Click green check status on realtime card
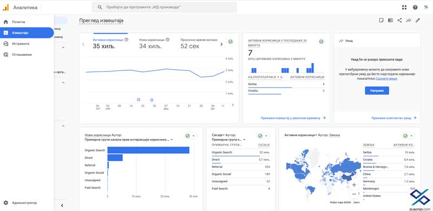The height and width of the screenshot is (211, 433). pyautogui.click(x=321, y=42)
